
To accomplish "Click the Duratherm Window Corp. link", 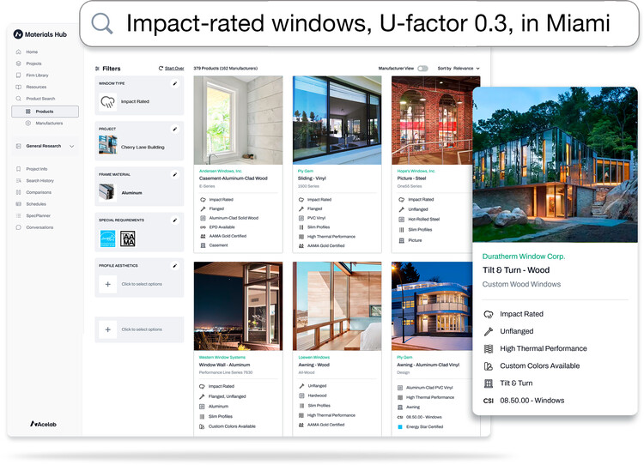I will (524, 257).
